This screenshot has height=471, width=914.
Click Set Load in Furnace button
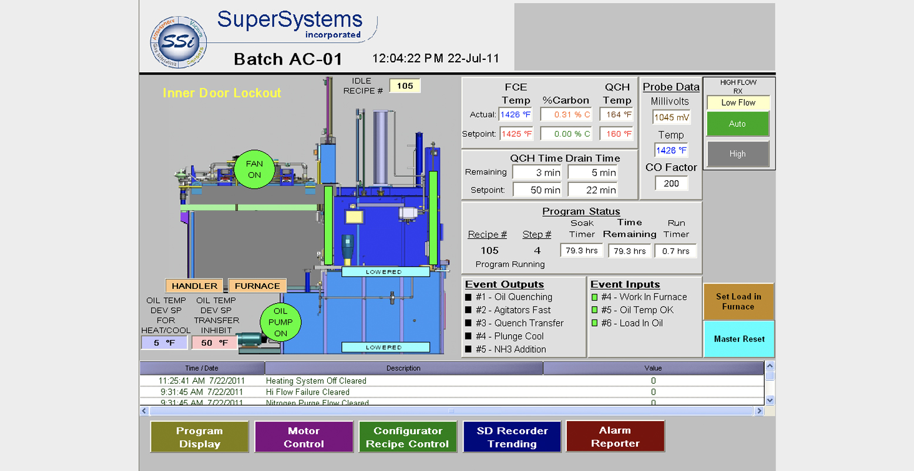click(x=739, y=301)
